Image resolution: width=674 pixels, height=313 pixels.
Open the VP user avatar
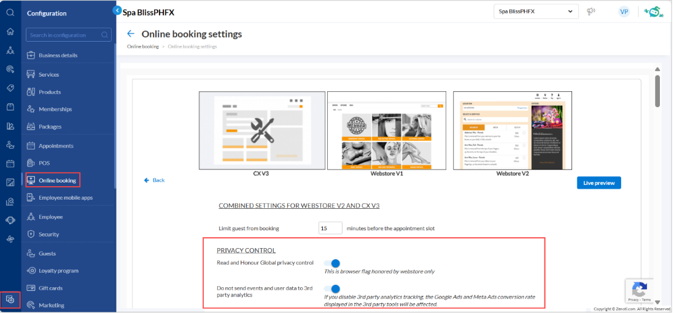[624, 12]
